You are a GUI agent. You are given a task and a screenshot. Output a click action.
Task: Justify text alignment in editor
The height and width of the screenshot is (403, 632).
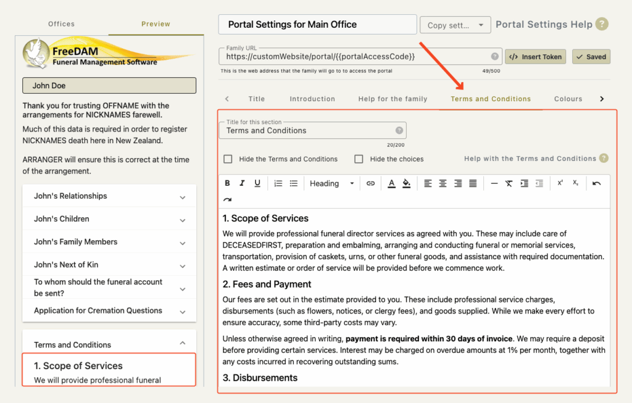[x=473, y=183]
